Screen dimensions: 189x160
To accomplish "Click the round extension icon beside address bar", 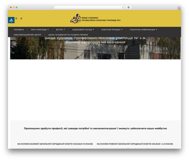I will point(129,7).
